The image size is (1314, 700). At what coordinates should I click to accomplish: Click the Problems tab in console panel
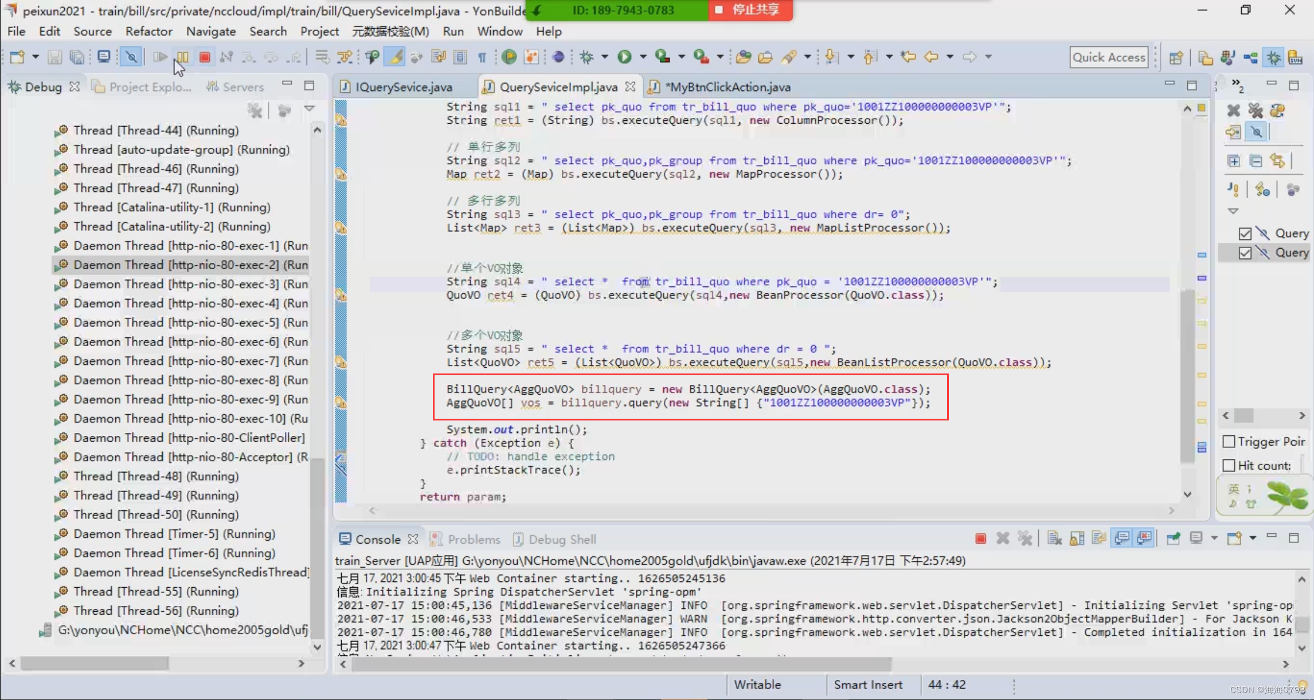click(x=473, y=538)
